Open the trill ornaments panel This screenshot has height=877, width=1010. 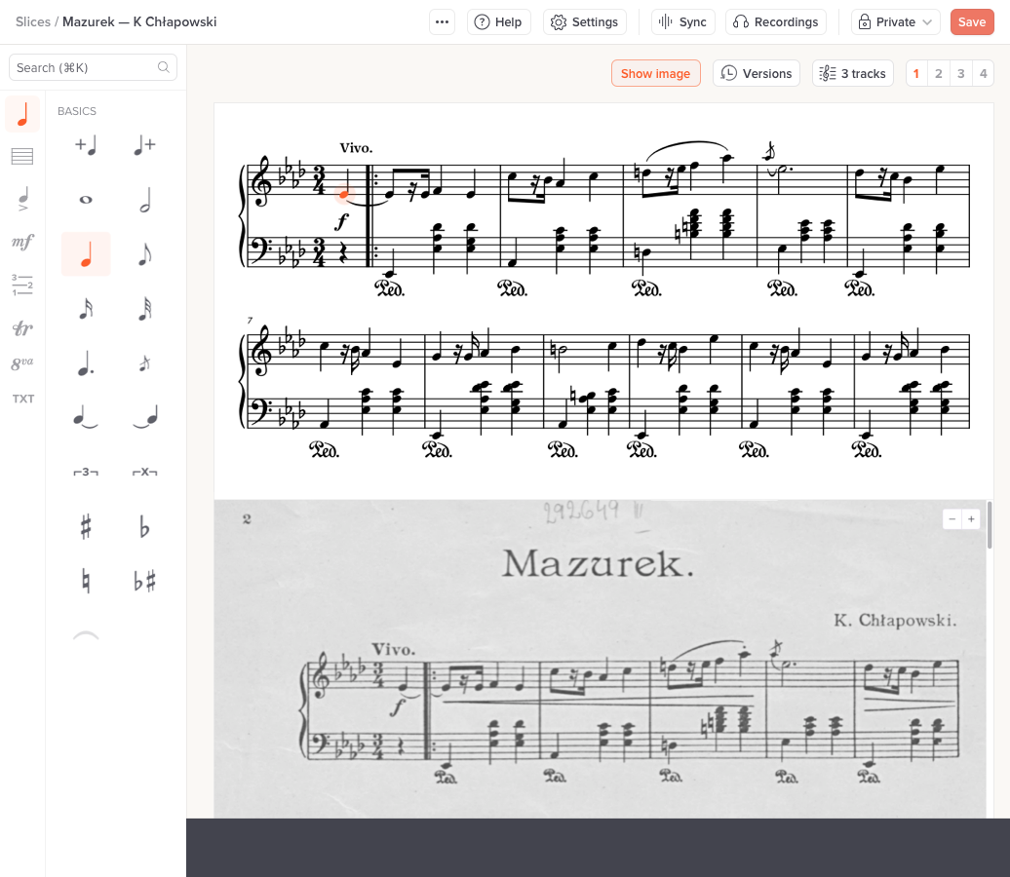click(x=21, y=328)
